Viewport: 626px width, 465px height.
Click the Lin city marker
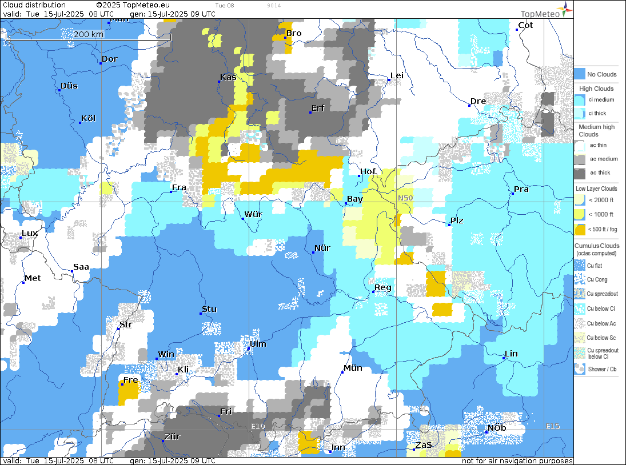tap(504, 358)
